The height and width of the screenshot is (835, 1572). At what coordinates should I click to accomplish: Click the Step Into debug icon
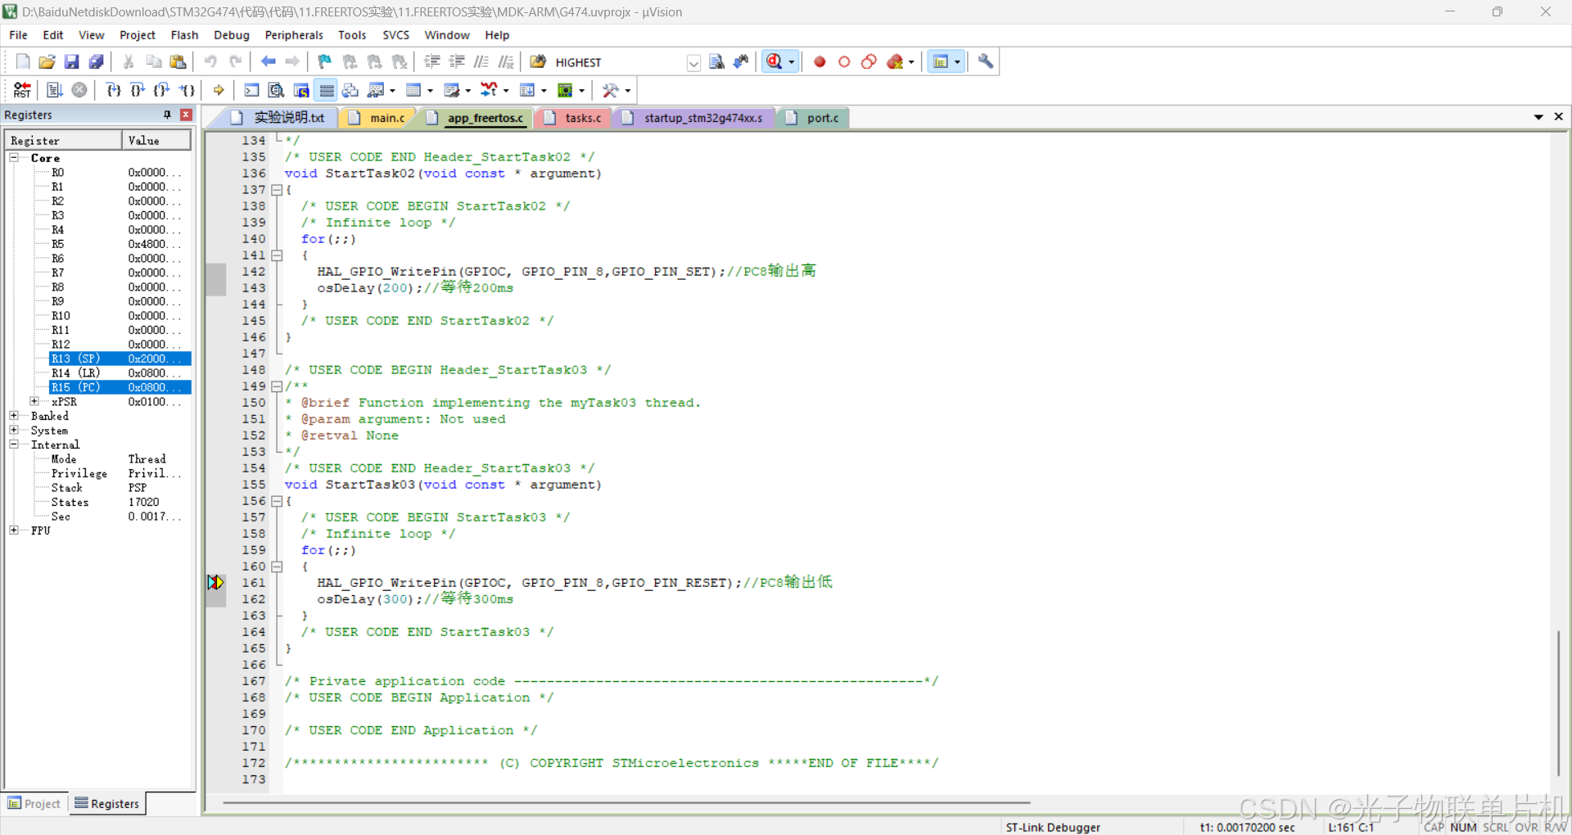coord(113,90)
